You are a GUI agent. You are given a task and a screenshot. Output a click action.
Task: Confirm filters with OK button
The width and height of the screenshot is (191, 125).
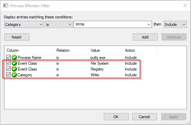click(116, 117)
